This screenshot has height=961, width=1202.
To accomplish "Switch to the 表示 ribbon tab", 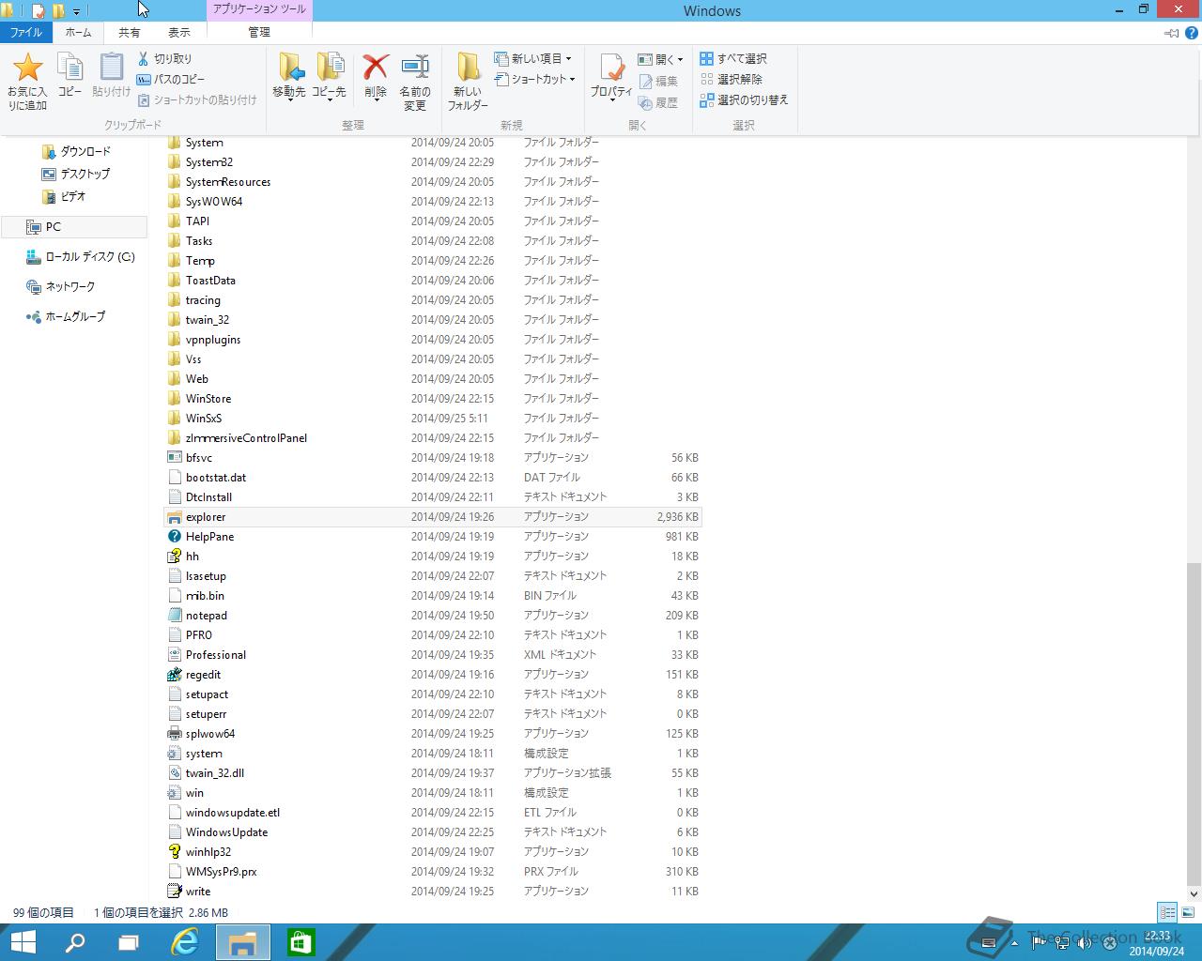I will click(178, 32).
